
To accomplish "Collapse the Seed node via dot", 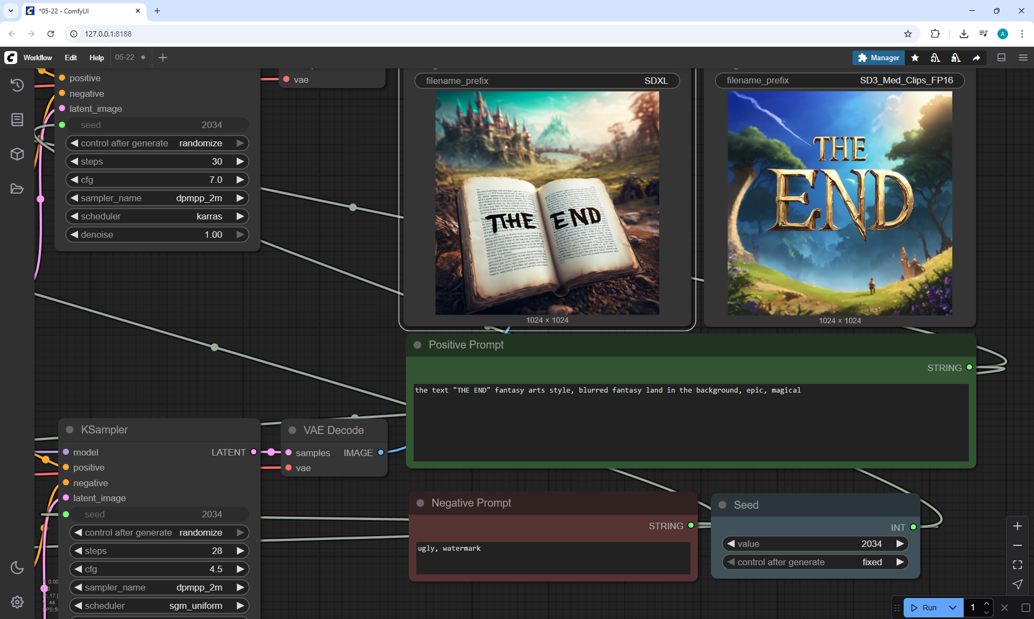I will [x=723, y=505].
